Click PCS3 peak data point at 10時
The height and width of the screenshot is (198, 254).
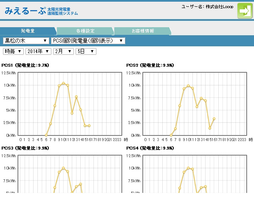64,168
